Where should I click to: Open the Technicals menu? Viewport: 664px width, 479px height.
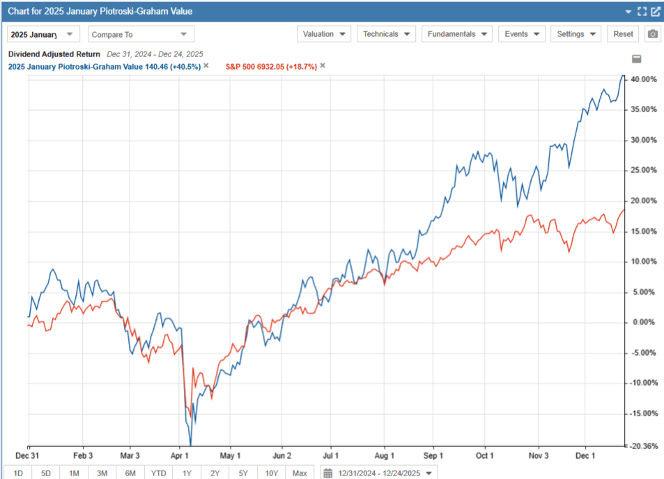click(386, 34)
